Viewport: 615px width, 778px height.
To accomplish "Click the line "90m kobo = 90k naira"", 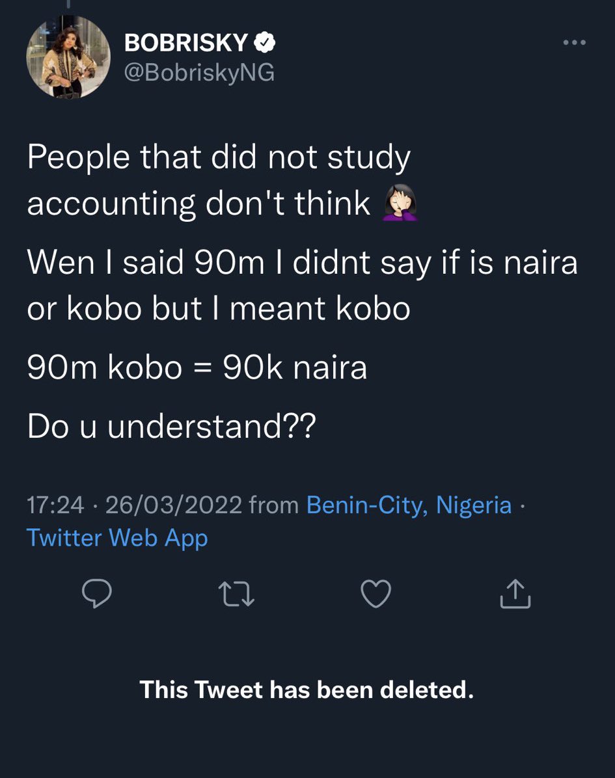I will (197, 368).
